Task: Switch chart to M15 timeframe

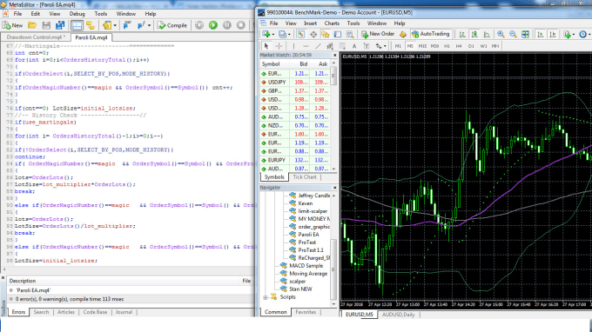Action: click(x=422, y=46)
